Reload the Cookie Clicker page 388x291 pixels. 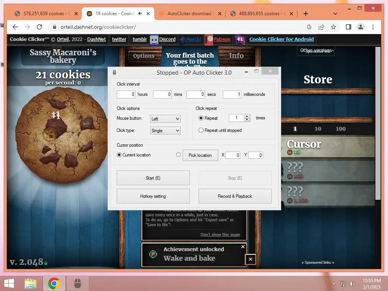(39, 27)
